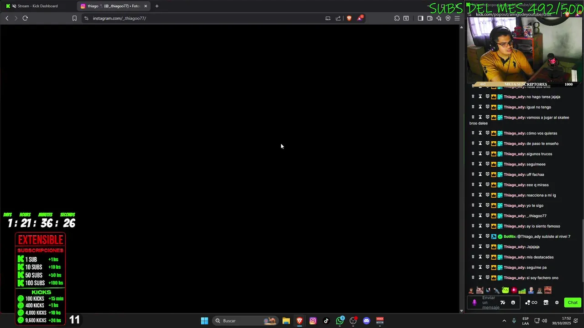Click the install app icon in the address bar
Image resolution: width=584 pixels, height=328 pixels.
pos(328,18)
